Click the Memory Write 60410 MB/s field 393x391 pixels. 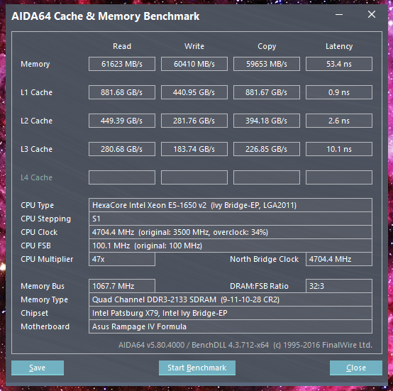point(194,64)
